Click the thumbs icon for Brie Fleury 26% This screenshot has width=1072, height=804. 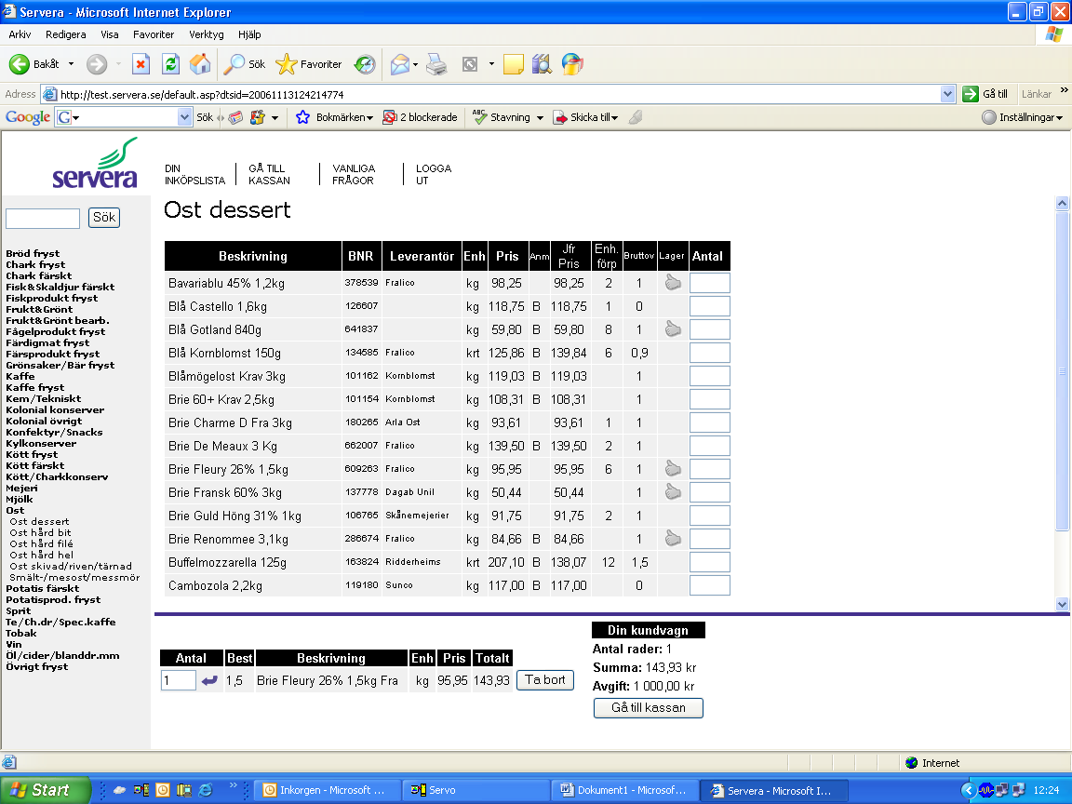point(674,468)
